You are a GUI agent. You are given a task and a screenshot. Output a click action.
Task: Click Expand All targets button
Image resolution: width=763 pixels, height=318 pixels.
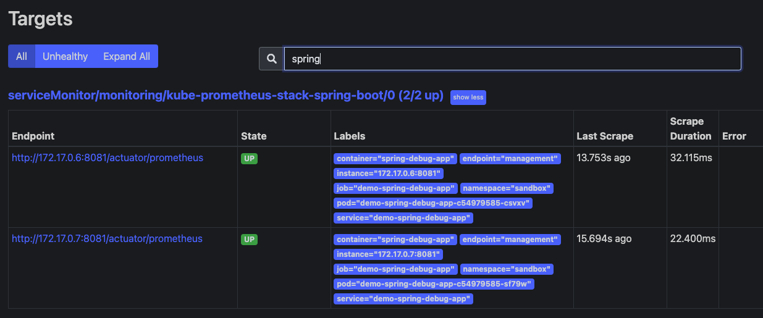[127, 56]
